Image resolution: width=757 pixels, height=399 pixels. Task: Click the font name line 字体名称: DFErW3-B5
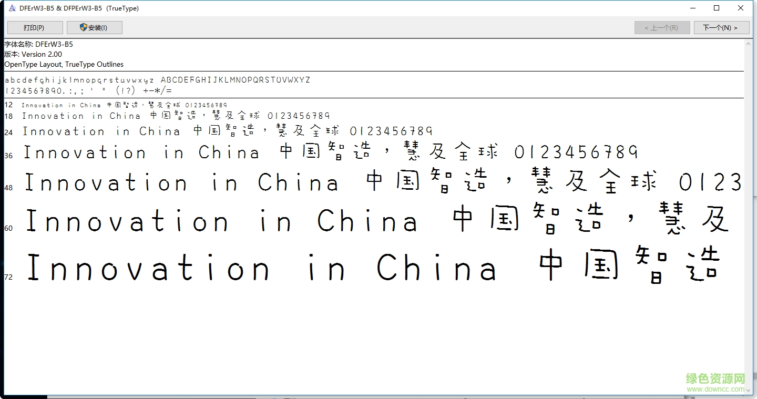pyautogui.click(x=39, y=44)
